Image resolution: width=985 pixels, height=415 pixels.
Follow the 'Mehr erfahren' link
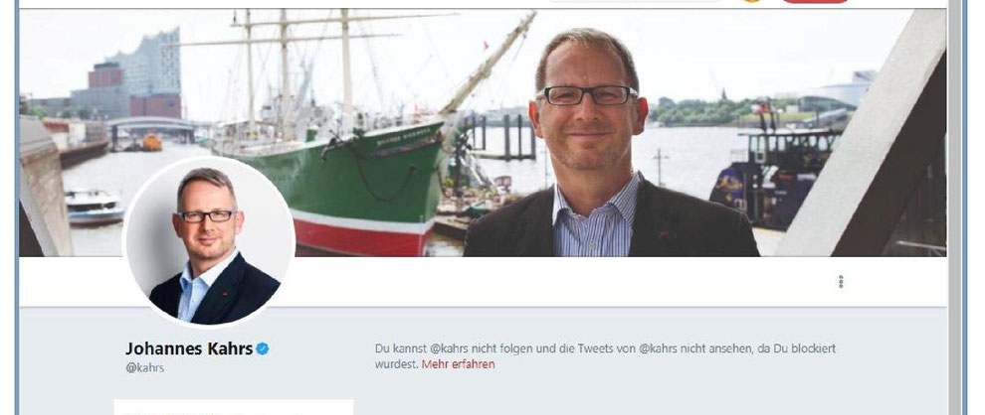[458, 363]
